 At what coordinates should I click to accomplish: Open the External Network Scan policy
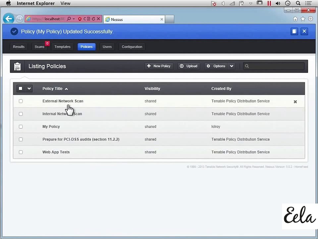[x=63, y=101]
